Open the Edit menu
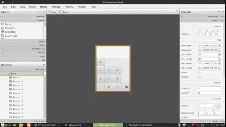The height and width of the screenshot is (127, 226). tap(13, 7)
